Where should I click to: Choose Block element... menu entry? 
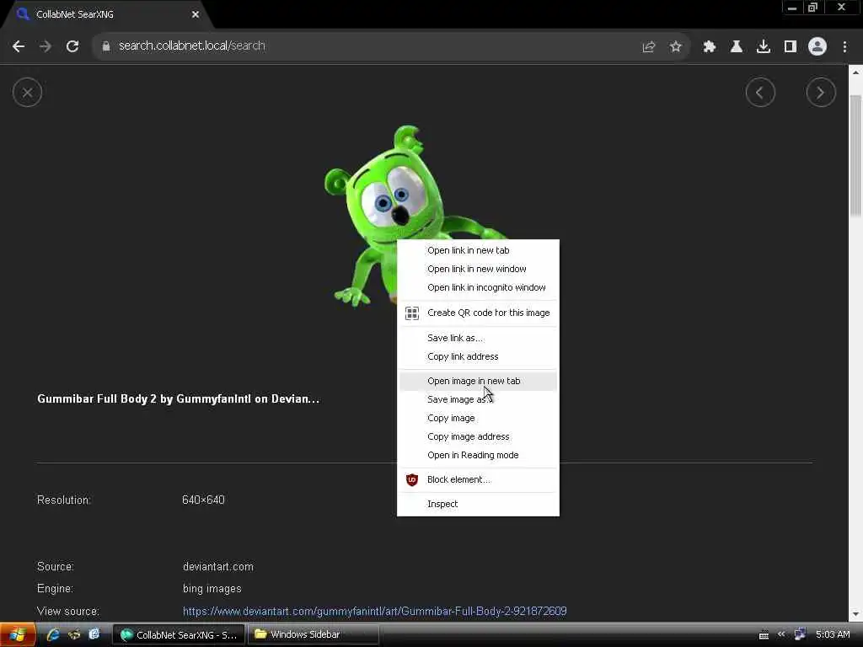[478, 479]
